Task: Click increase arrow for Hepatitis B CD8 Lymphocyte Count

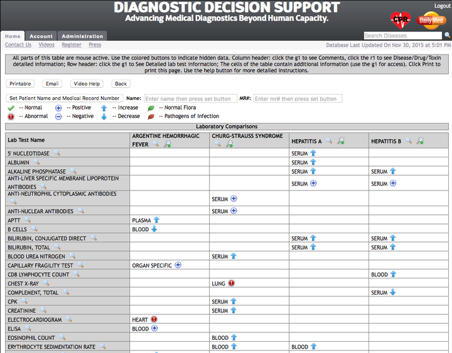Action: point(393,274)
